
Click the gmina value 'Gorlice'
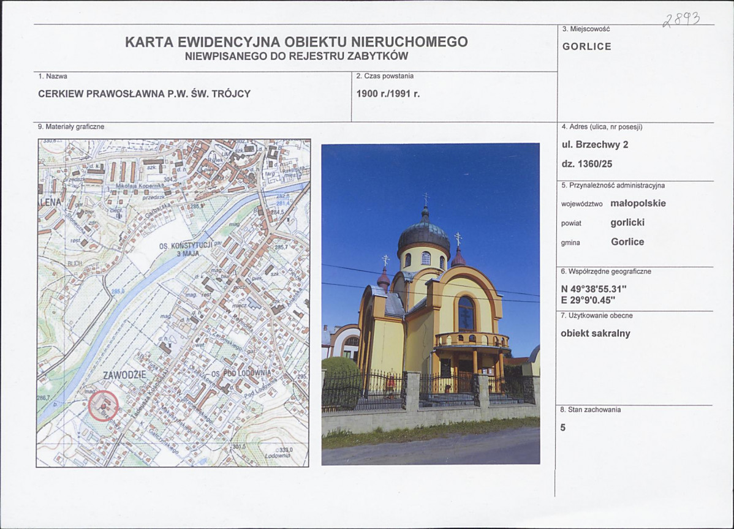click(x=627, y=242)
